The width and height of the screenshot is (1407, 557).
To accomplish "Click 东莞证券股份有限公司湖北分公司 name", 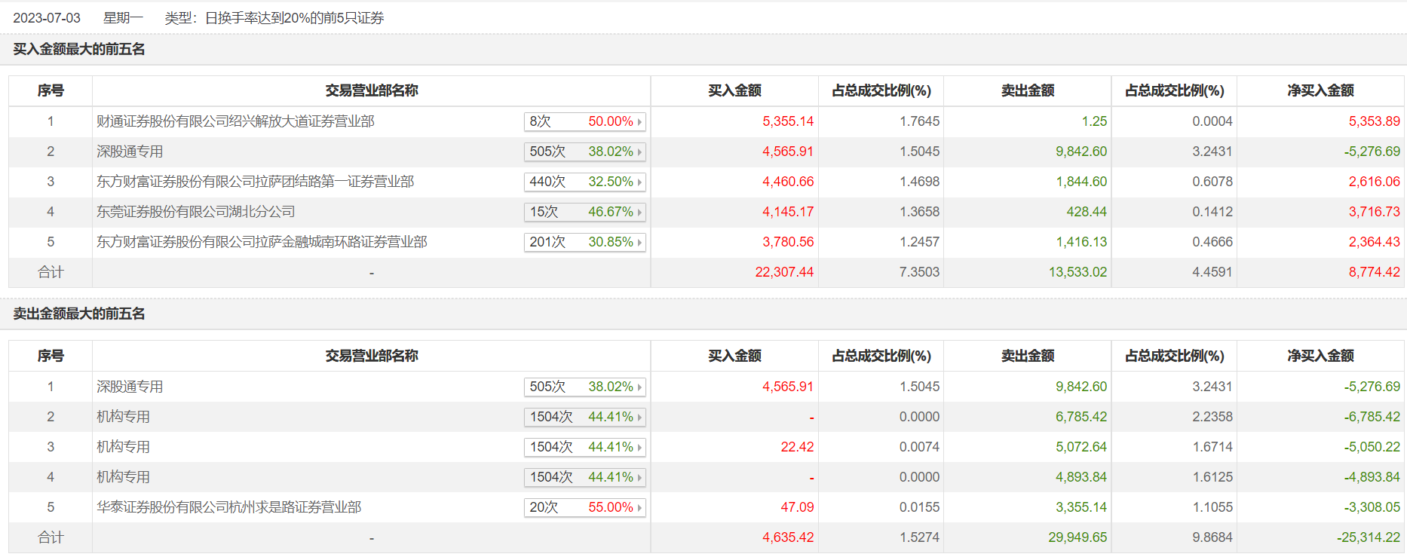I will [195, 212].
